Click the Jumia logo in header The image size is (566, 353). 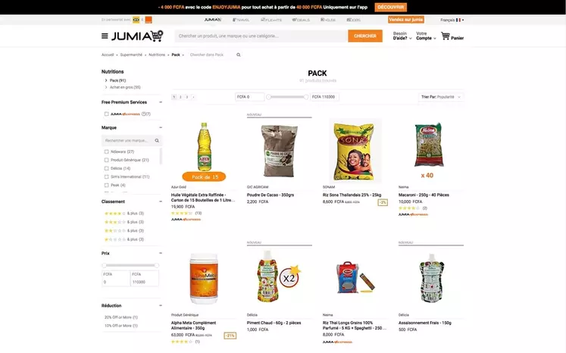tap(137, 36)
